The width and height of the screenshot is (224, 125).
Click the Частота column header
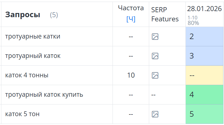click(131, 8)
